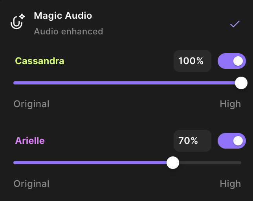Click Cassandra's slider handle at High

coord(241,83)
